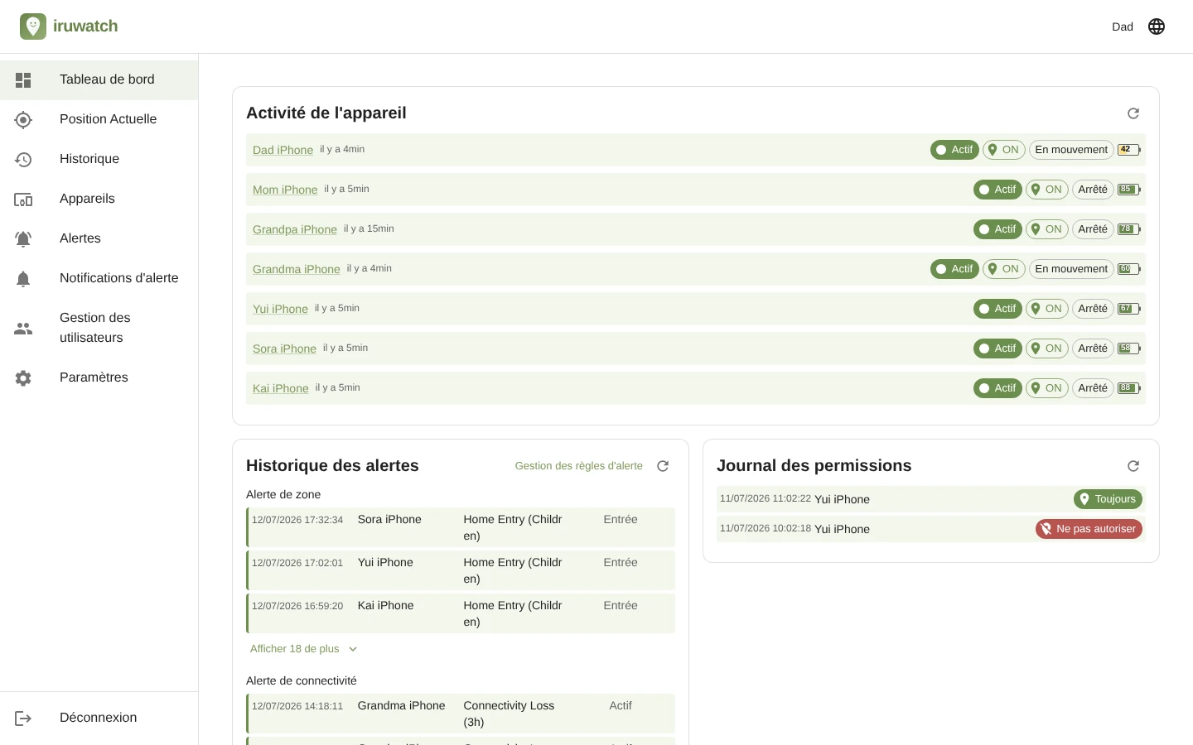
Task: Click Dad iPhone battery indicator 42
Action: 1129,150
